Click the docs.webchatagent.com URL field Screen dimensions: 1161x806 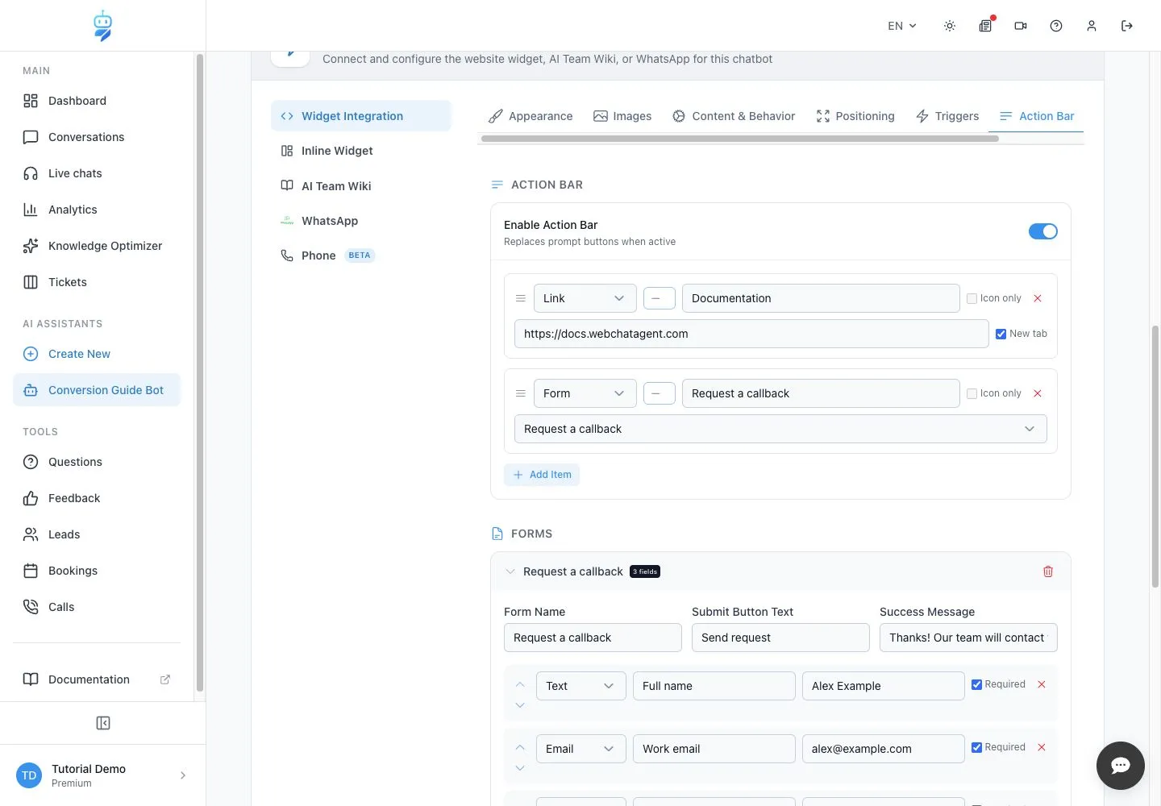[x=751, y=334]
